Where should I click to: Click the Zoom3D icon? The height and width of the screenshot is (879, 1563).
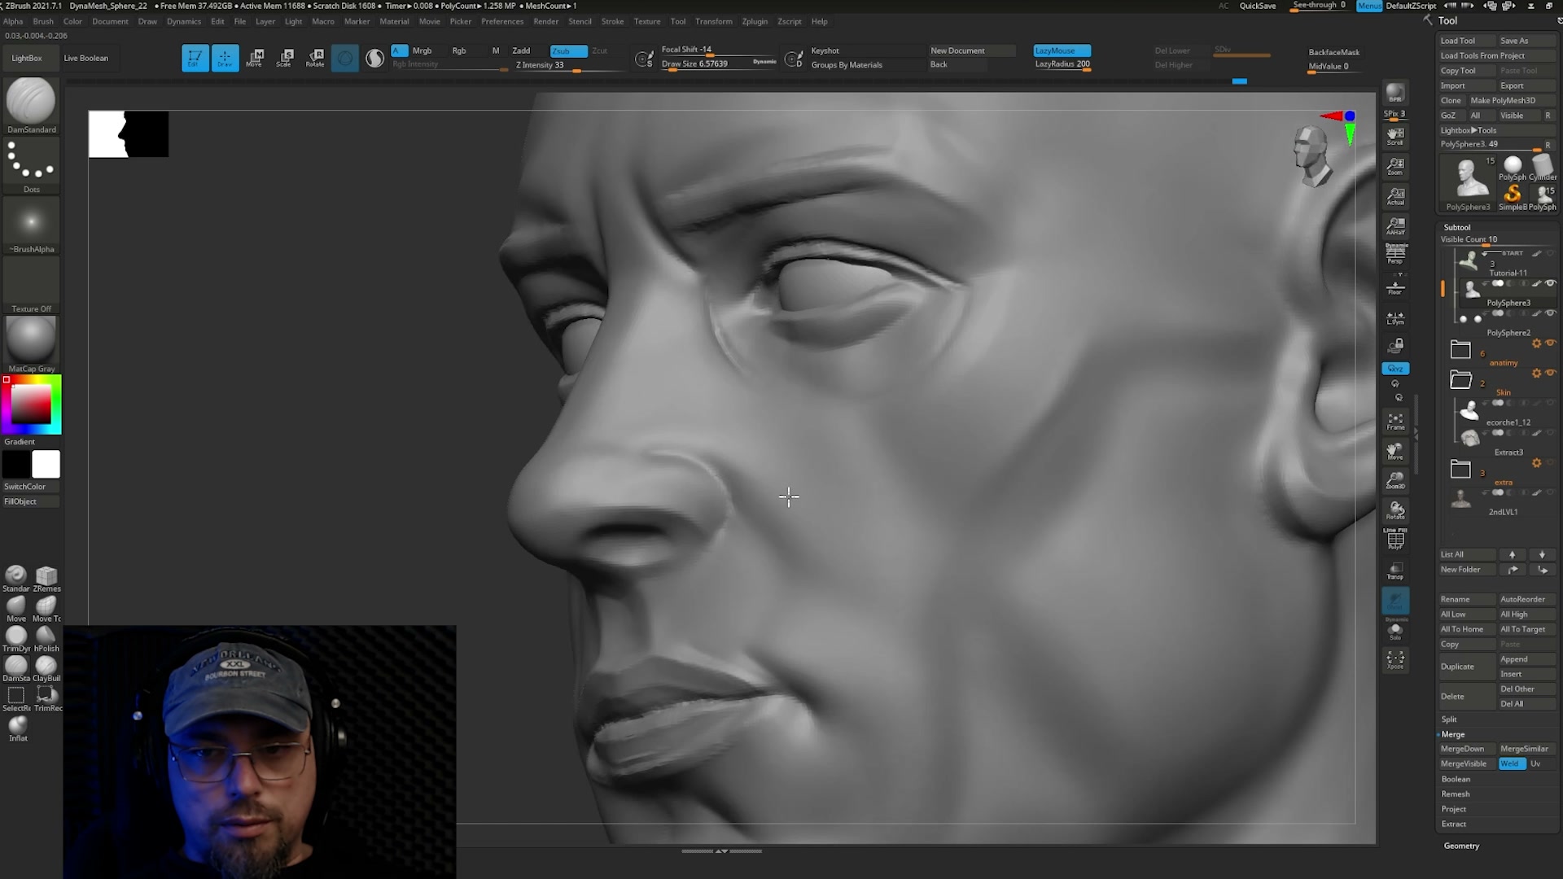point(1395,480)
